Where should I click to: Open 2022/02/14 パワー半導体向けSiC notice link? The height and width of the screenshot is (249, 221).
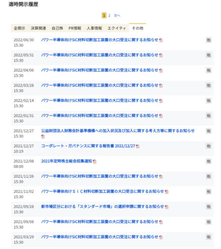[x=100, y=101]
